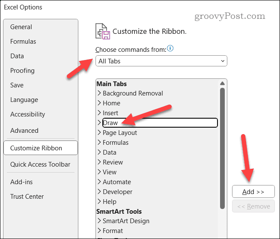This screenshot has width=280, height=239.
Task: Click the command list scrollbar thumb
Action: pyautogui.click(x=222, y=148)
